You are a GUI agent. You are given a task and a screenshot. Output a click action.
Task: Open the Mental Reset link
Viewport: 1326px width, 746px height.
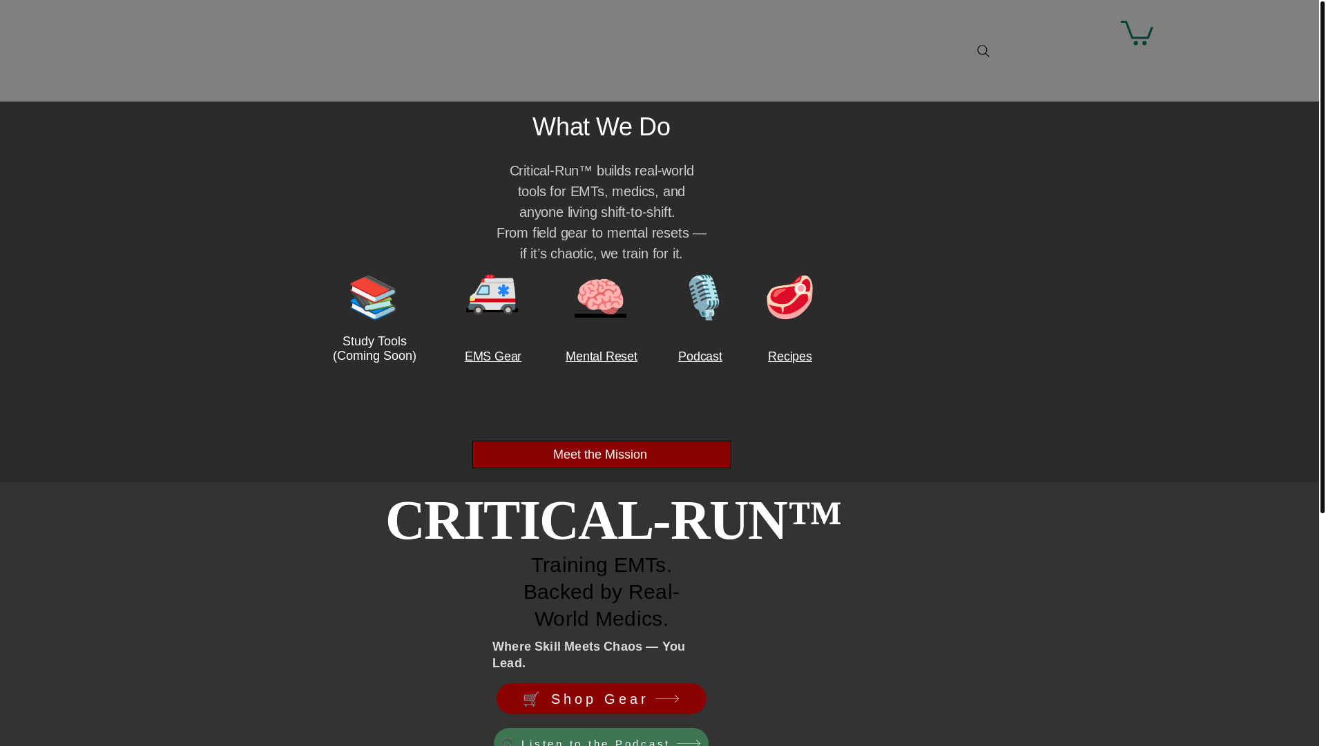tap(602, 356)
